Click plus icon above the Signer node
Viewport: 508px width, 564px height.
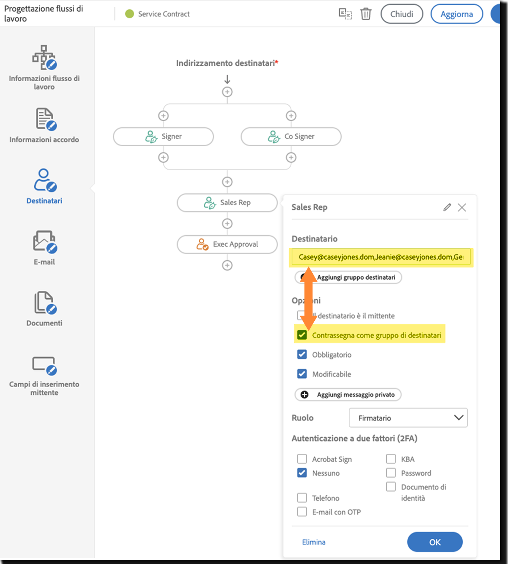(x=163, y=116)
